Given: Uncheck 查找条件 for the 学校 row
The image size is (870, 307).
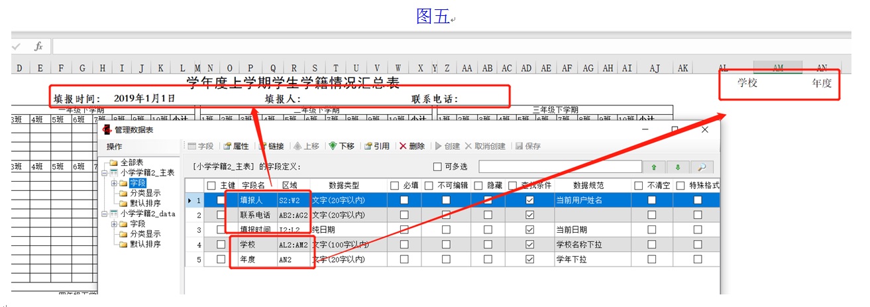Looking at the screenshot, I should (x=529, y=245).
